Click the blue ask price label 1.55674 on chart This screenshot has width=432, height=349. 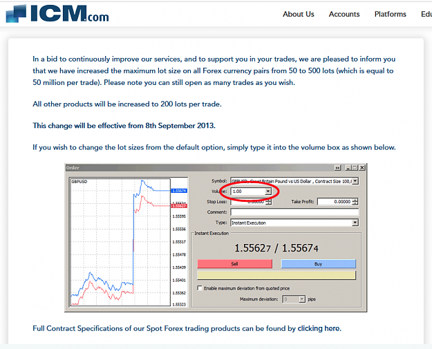[x=179, y=191]
